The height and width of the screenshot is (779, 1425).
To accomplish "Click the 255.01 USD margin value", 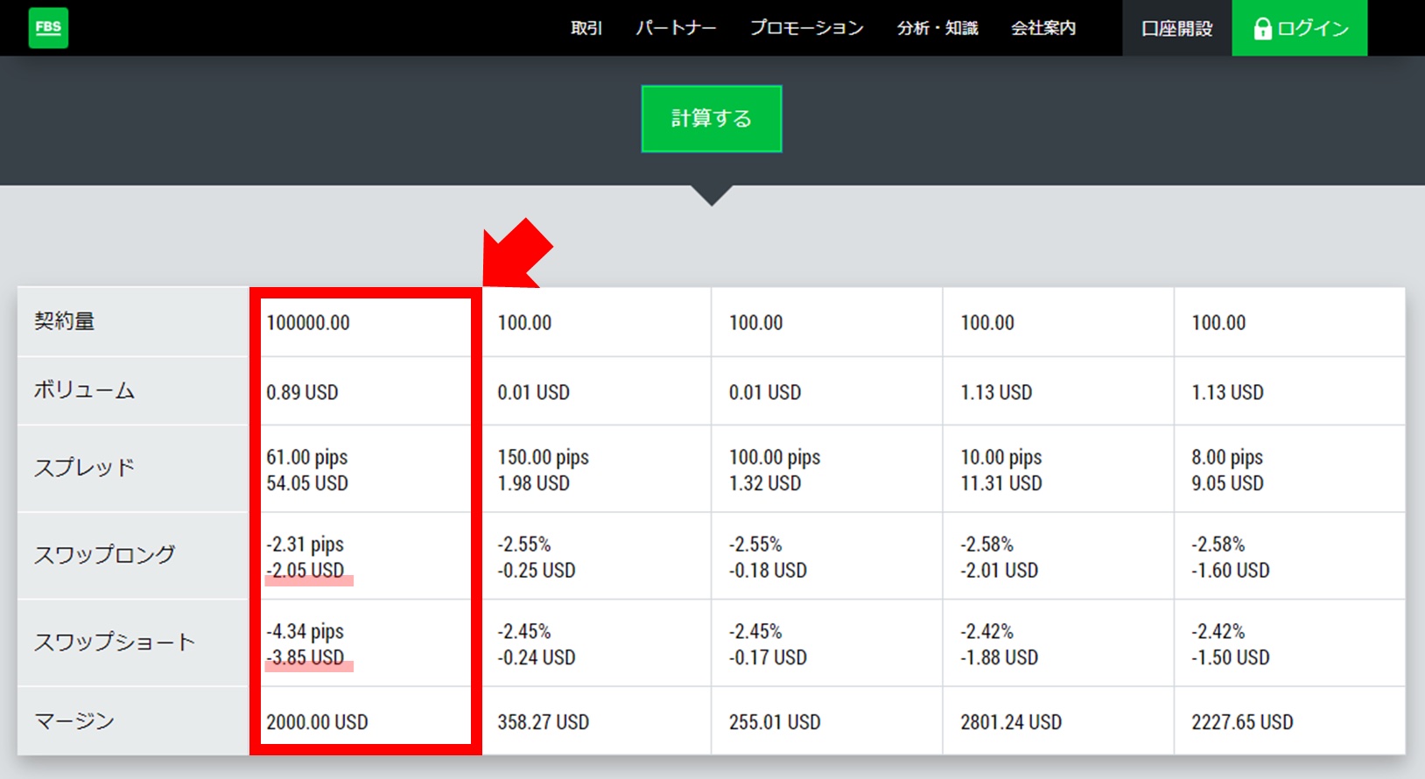I will [775, 722].
